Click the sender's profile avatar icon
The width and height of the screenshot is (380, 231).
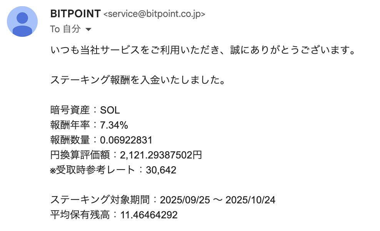[22, 21]
